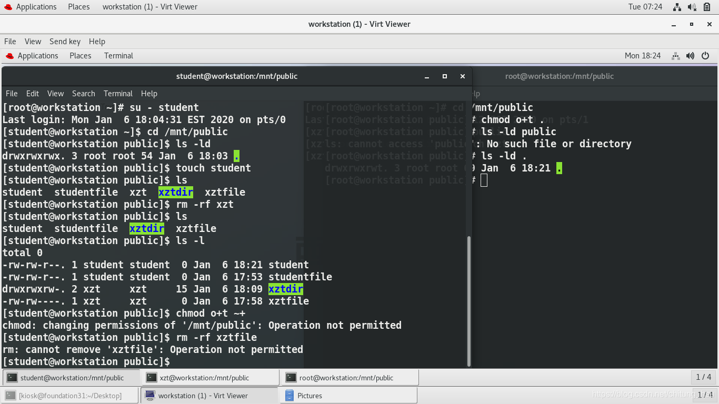Click student terminal vertical scrollbar

click(468, 301)
